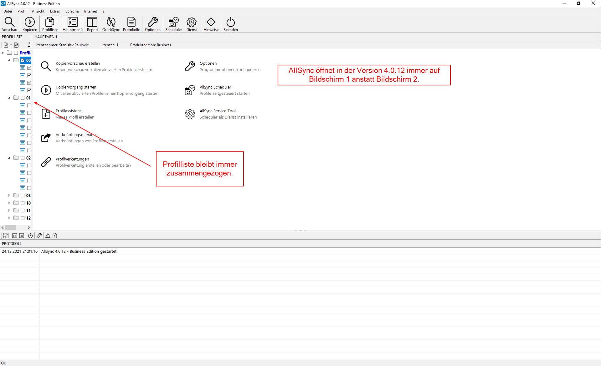601x366 pixels.
Task: Collapse the profile group 01 tree node
Action: click(x=9, y=98)
